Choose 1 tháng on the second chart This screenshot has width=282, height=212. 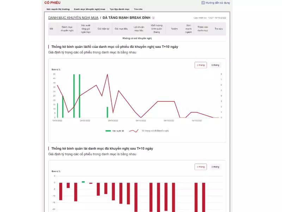[x=201, y=167]
